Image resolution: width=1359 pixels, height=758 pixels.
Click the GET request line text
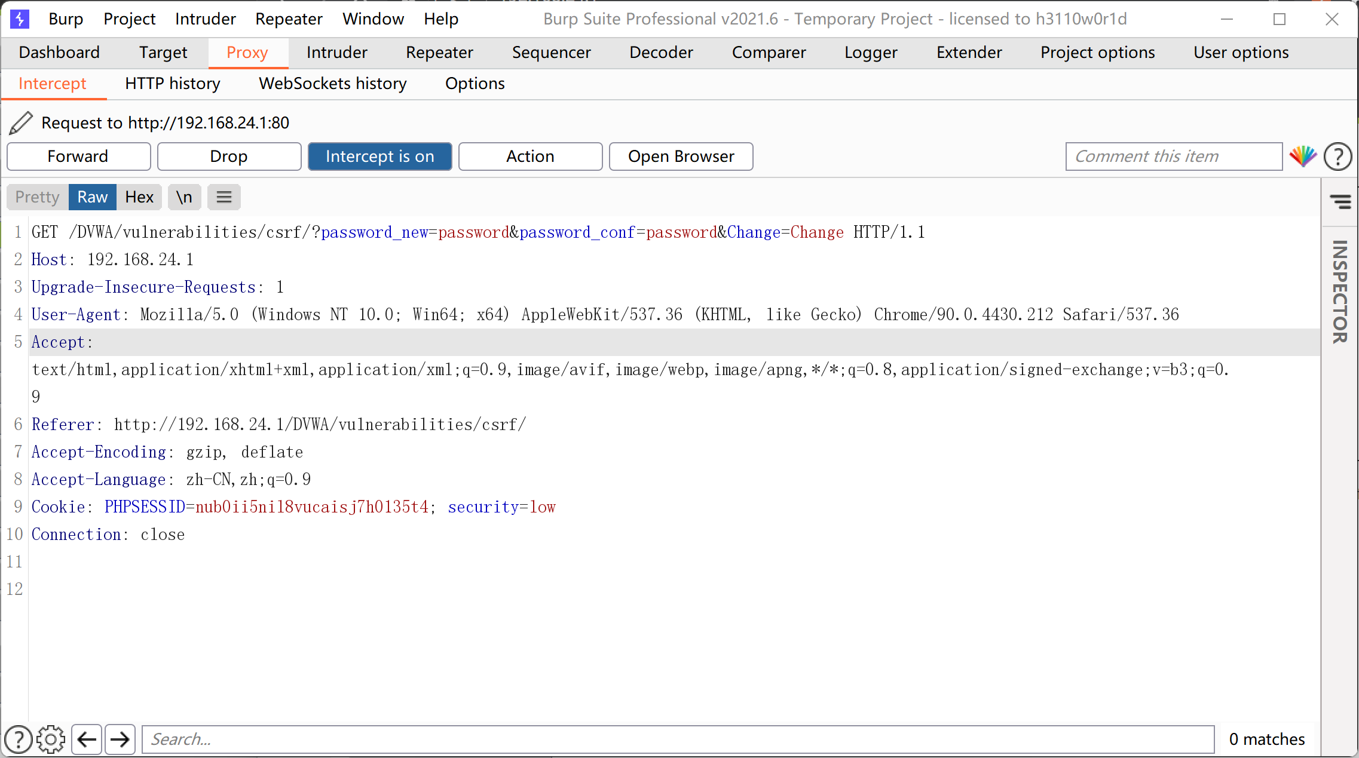[478, 232]
